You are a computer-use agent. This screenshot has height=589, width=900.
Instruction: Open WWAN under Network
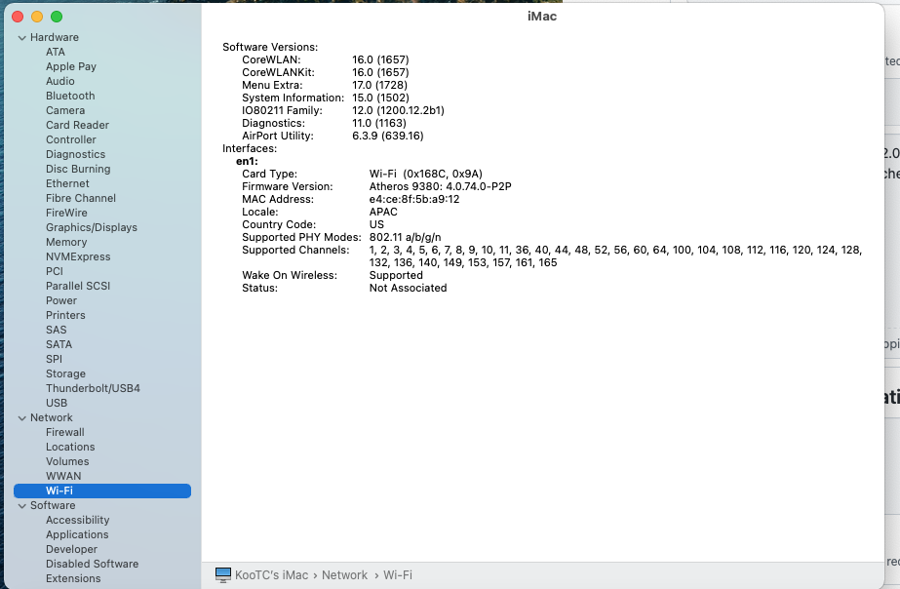[63, 477]
